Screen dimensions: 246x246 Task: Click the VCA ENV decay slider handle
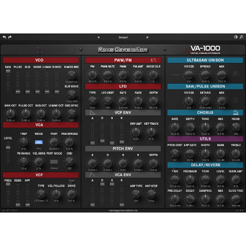[102, 184]
